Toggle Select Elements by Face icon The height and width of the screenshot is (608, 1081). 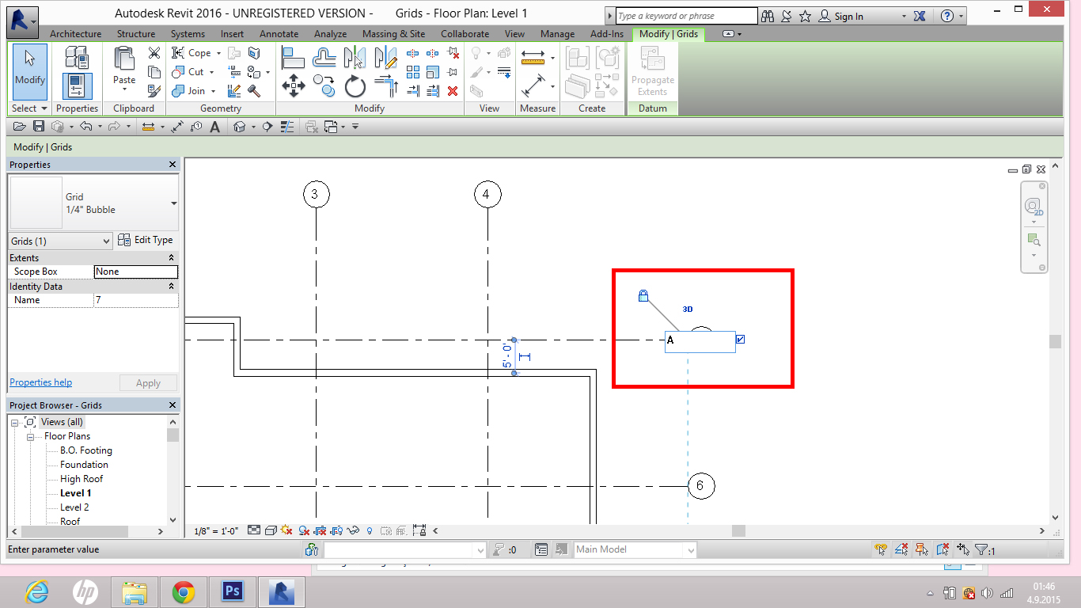coord(943,549)
